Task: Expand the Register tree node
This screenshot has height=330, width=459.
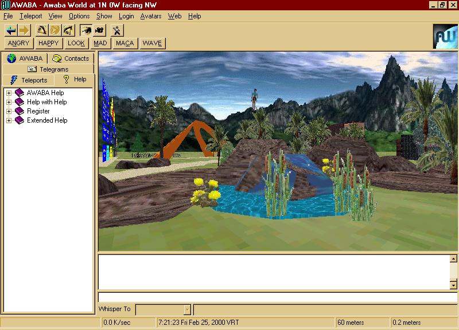Action: [x=9, y=111]
